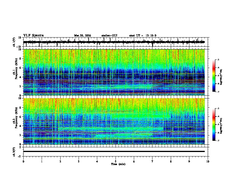Click the "VLF Spectra" title text

(x=33, y=35)
